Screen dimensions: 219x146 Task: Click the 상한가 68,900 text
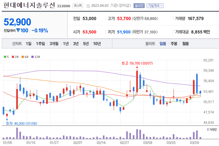(x=145, y=19)
